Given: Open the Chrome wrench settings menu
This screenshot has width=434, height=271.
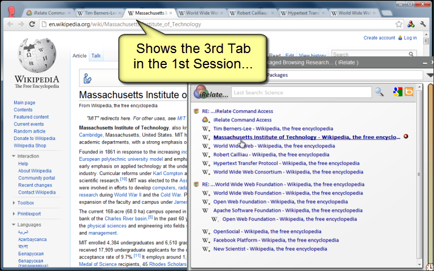Looking at the screenshot, I should pyautogui.click(x=423, y=24).
